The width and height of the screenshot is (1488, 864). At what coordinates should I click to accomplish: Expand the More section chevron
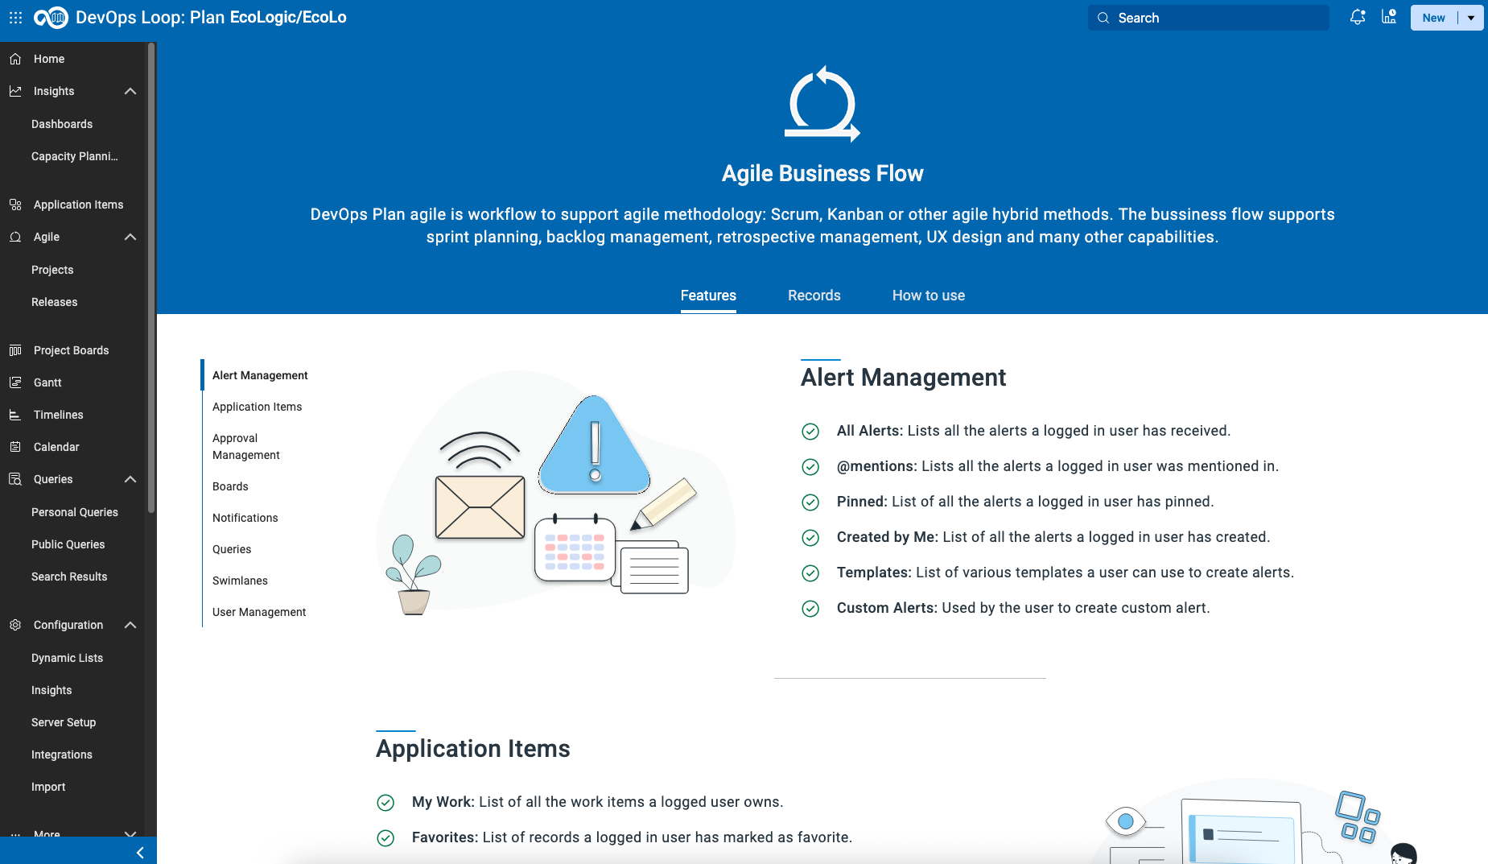click(x=130, y=833)
